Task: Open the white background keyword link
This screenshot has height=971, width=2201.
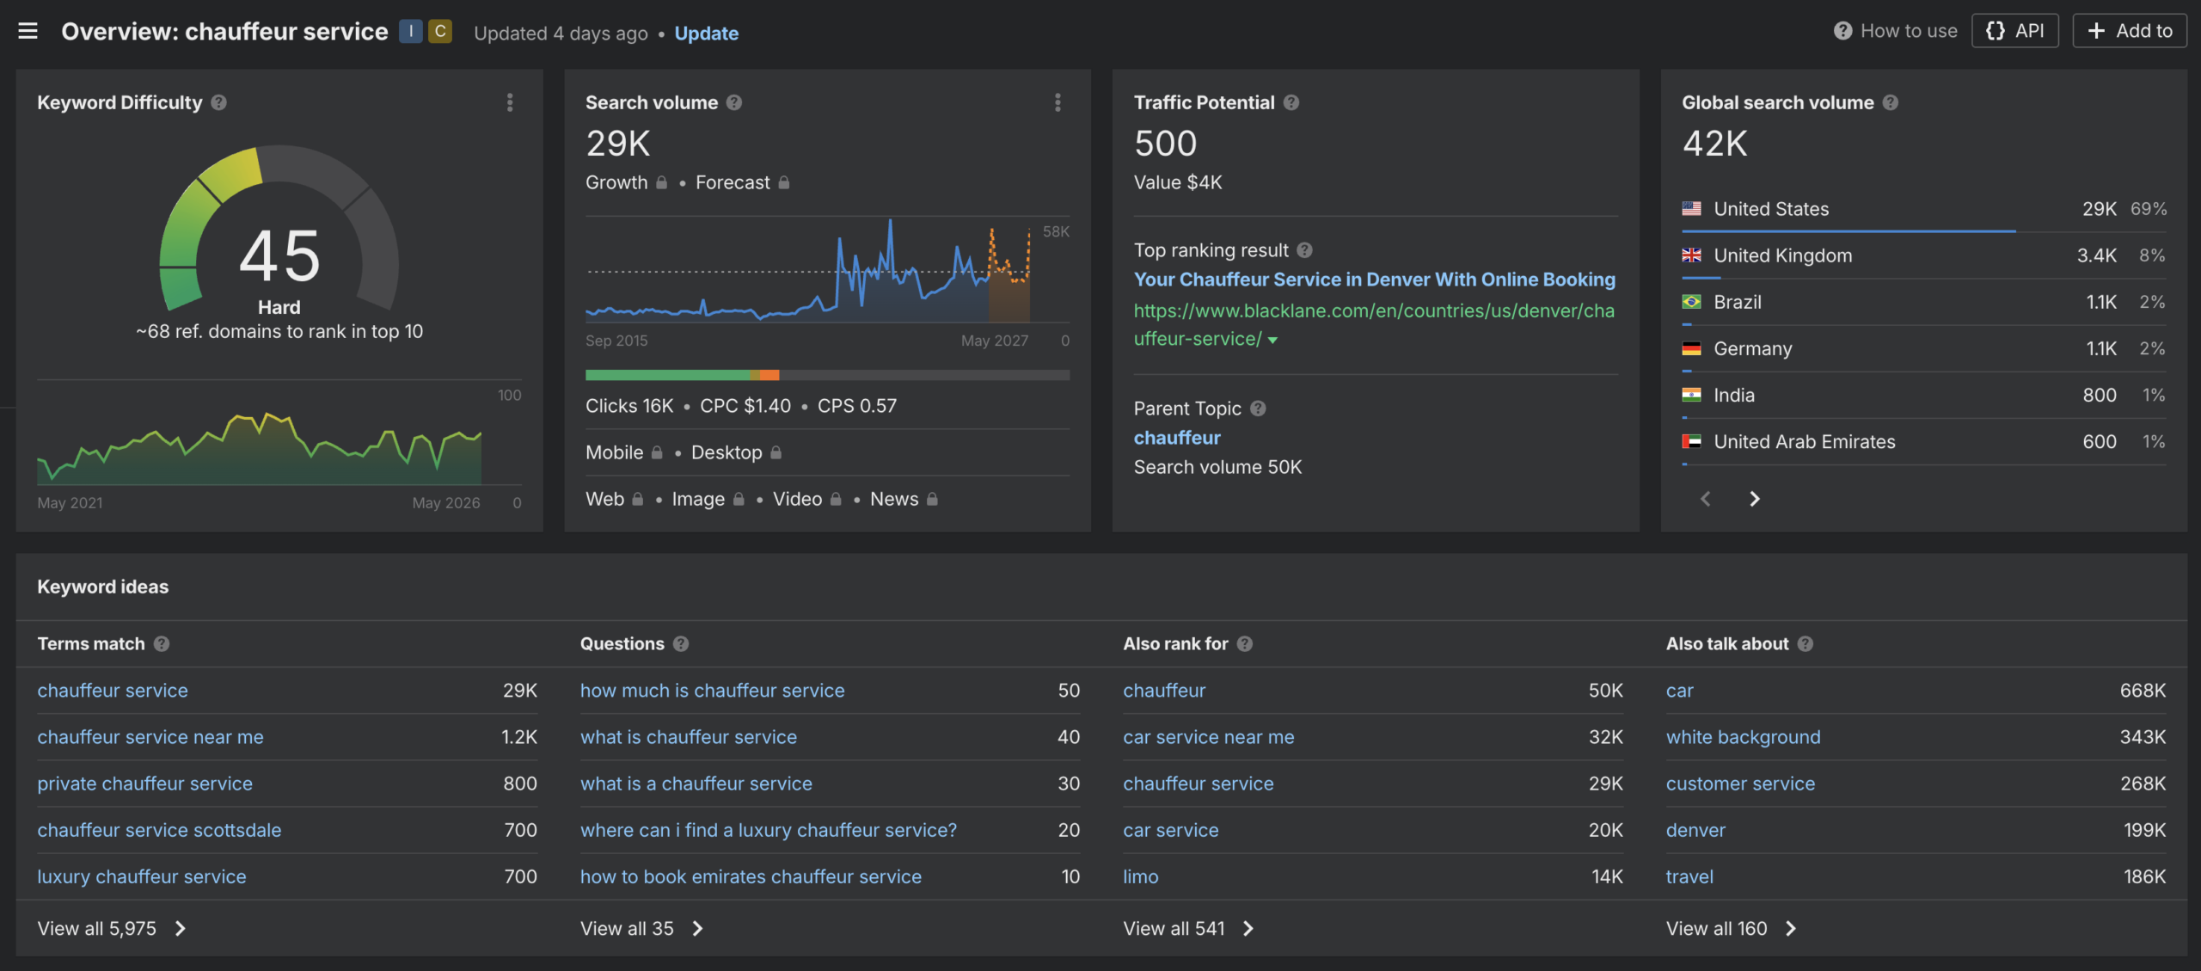Action: pyautogui.click(x=1743, y=737)
